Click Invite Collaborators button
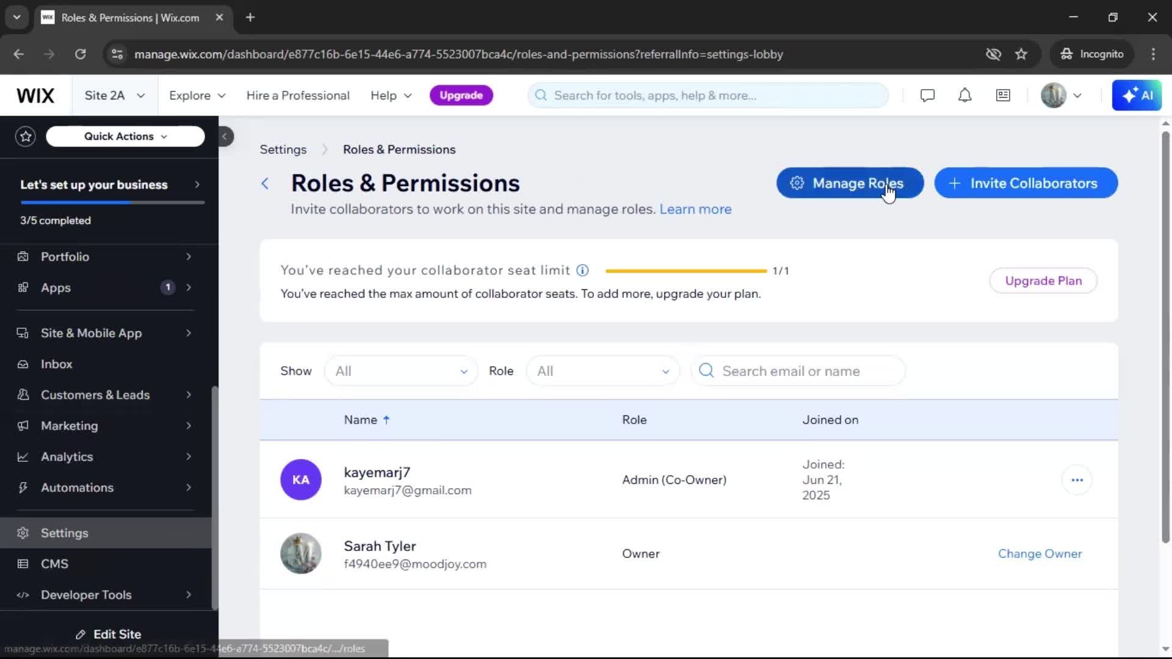The width and height of the screenshot is (1172, 659). coord(1025,183)
